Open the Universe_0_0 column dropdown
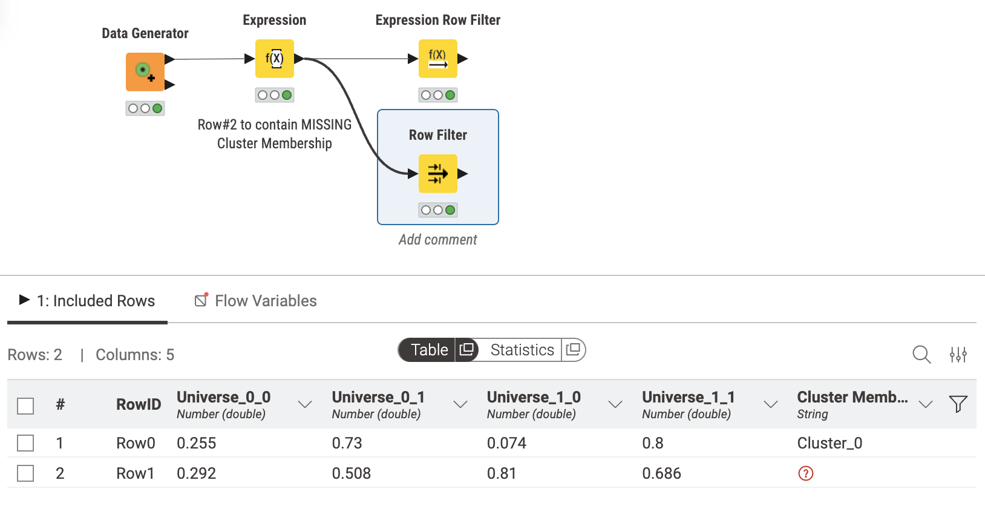 306,404
